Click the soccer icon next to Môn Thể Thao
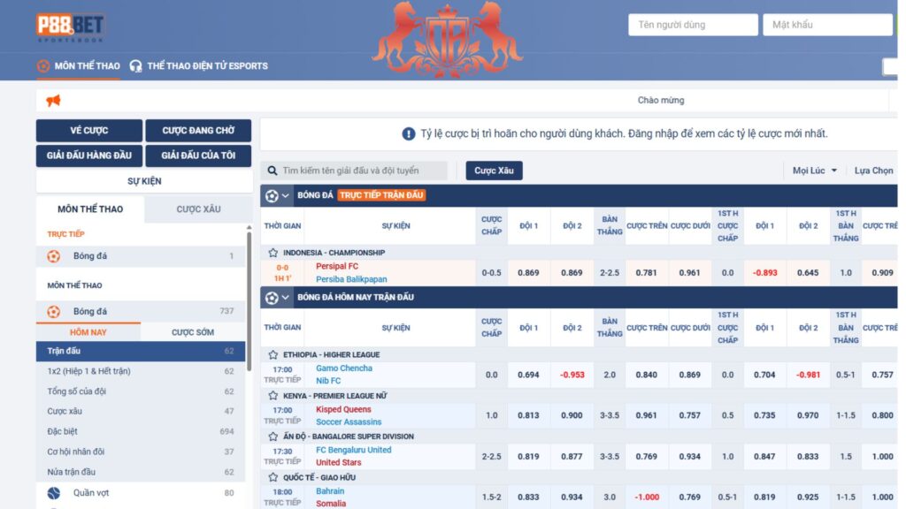 pos(43,65)
